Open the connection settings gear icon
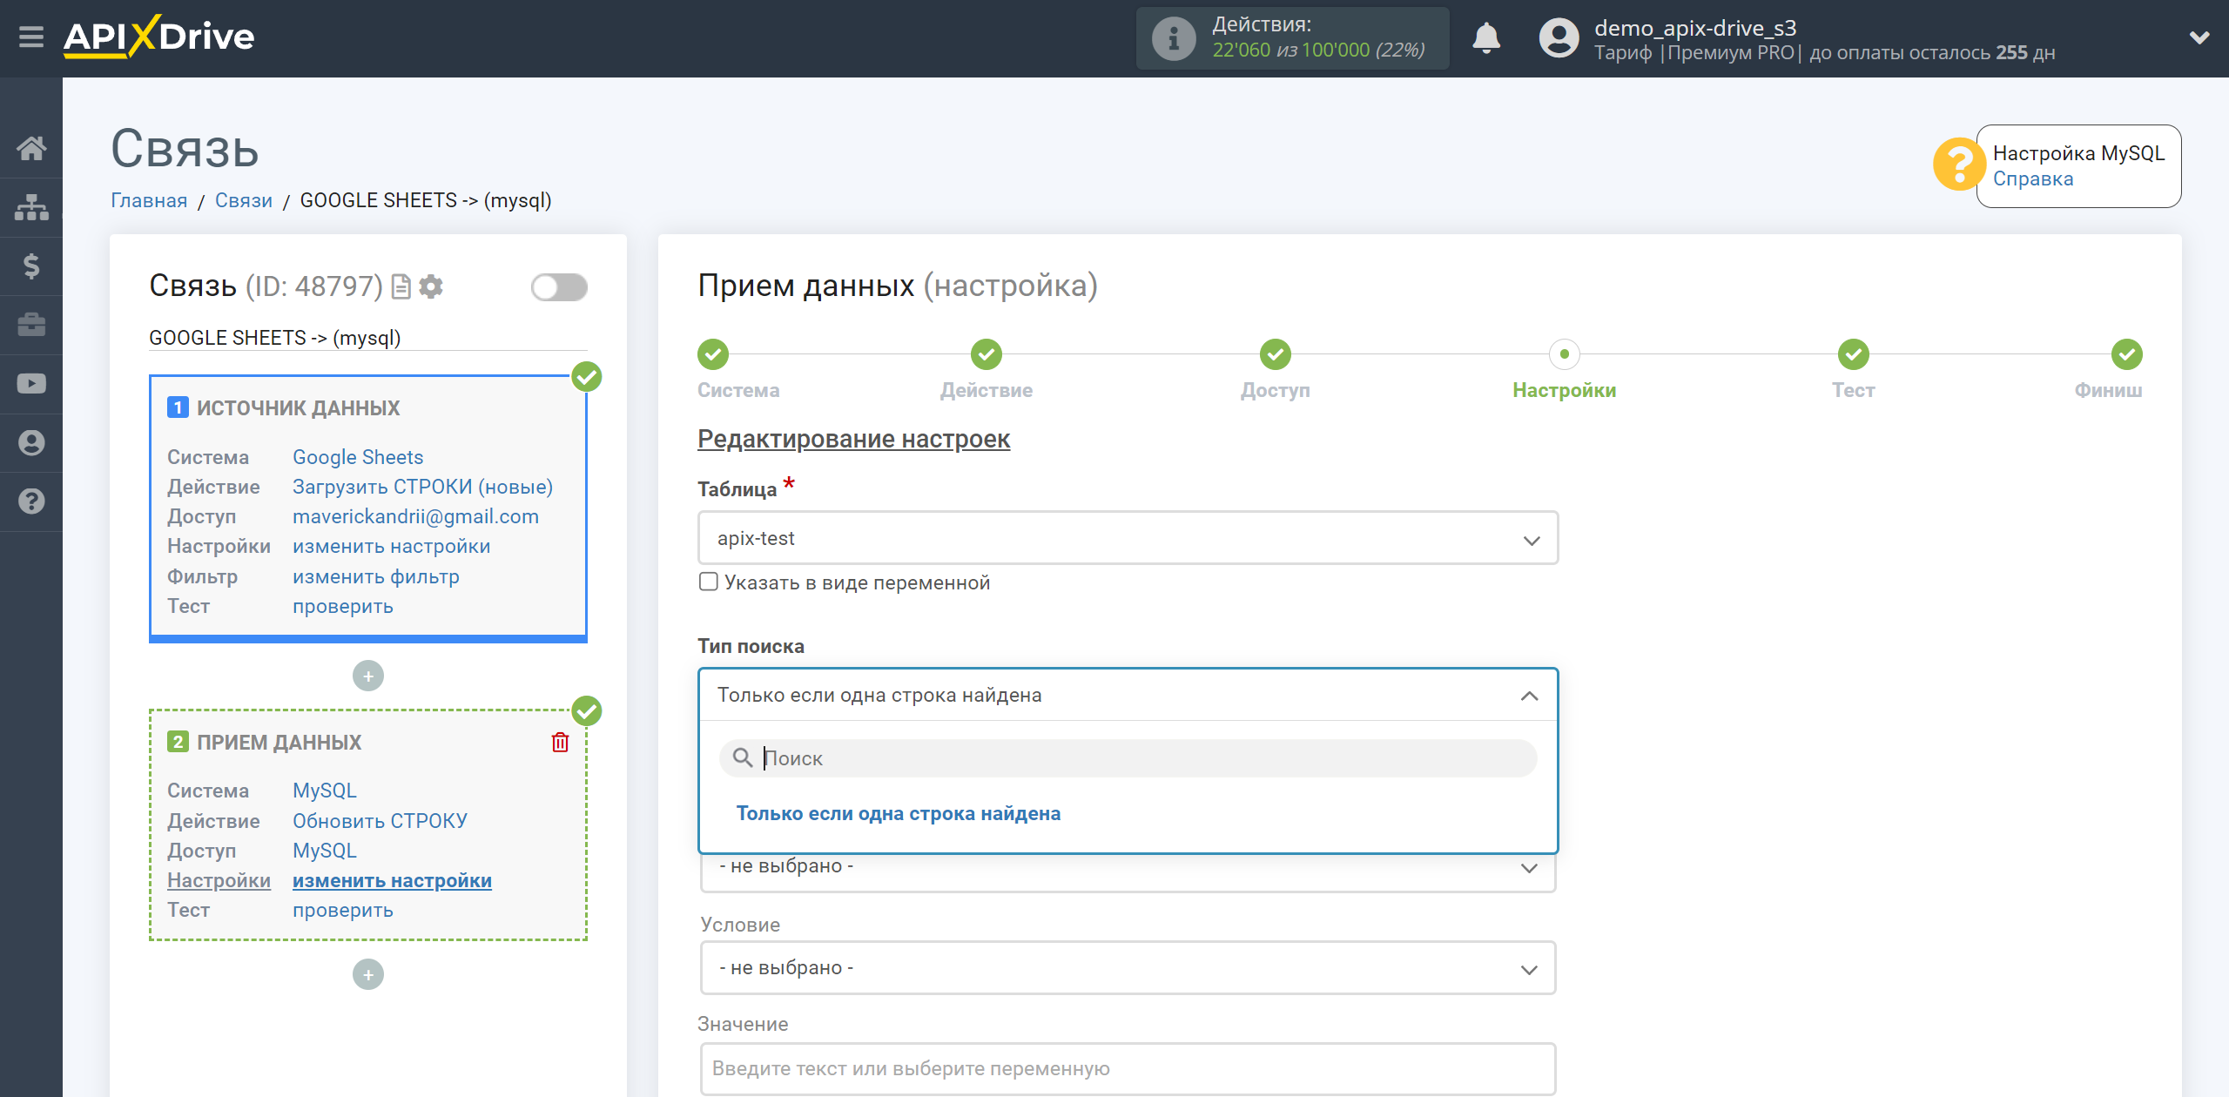The width and height of the screenshot is (2229, 1097). coord(431,286)
